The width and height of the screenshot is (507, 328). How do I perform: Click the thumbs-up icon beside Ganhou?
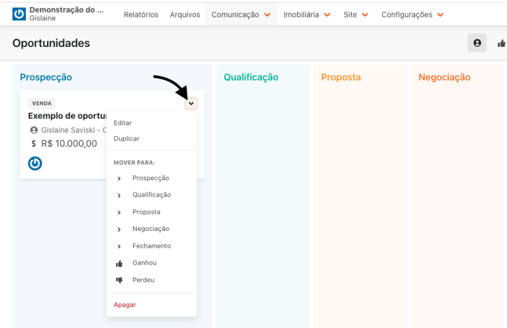pos(119,263)
